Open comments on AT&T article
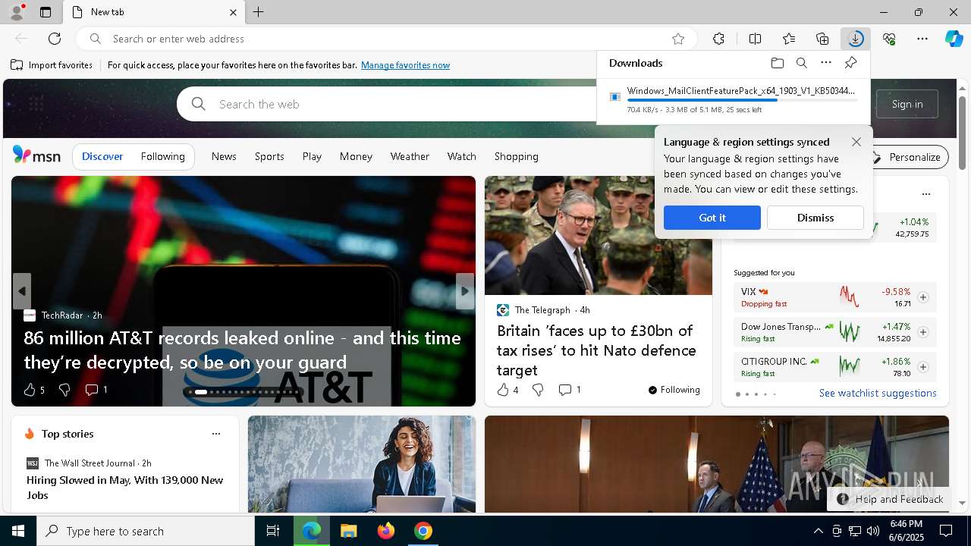This screenshot has width=971, height=546. (96, 390)
